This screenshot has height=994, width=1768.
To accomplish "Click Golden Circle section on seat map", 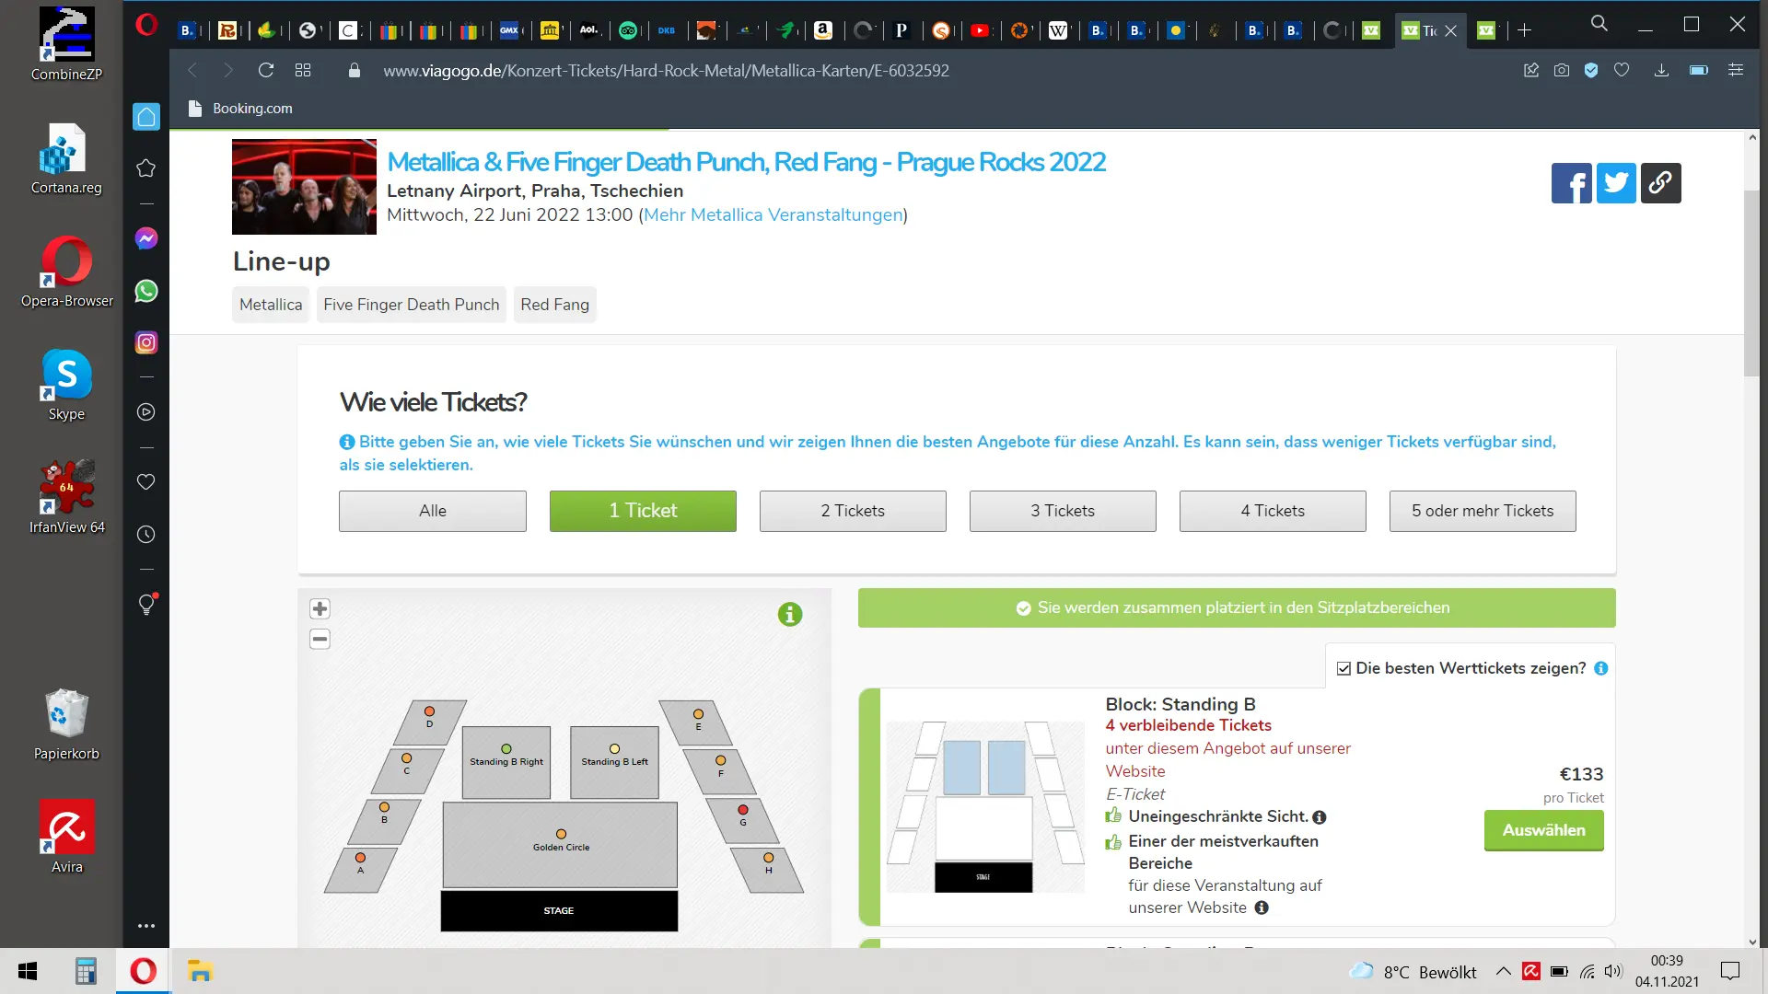I will pyautogui.click(x=560, y=844).
